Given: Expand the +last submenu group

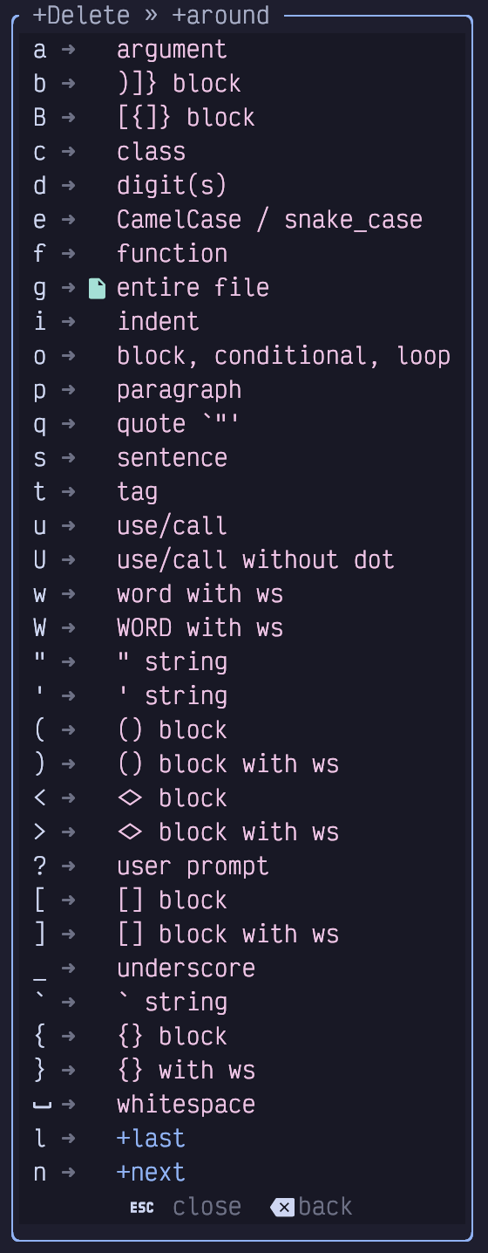Looking at the screenshot, I should coord(151,1139).
